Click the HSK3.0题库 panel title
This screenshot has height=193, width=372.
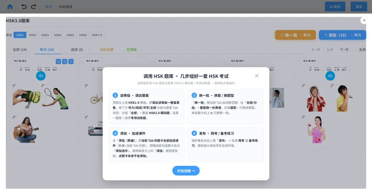18,21
